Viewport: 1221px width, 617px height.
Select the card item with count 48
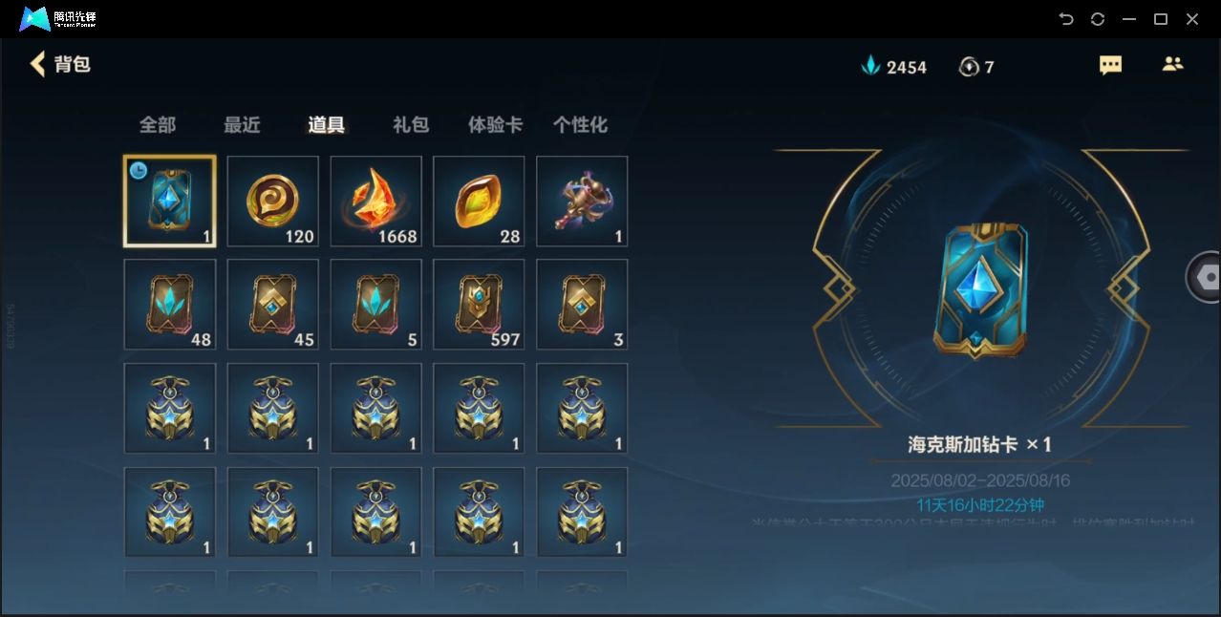170,305
